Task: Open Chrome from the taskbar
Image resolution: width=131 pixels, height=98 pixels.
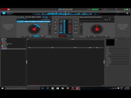Action: [68, 88]
